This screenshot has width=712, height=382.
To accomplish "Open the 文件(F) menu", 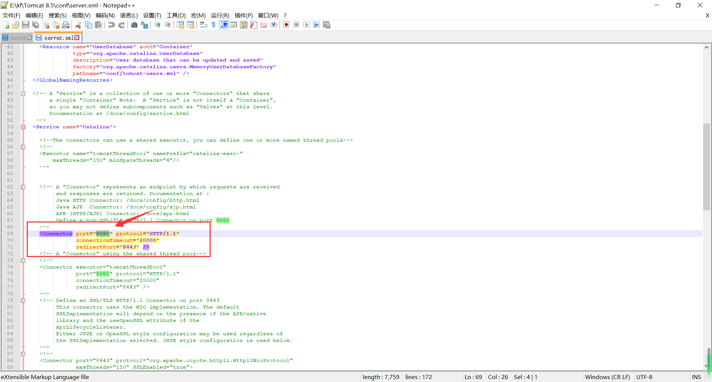I will point(11,15).
